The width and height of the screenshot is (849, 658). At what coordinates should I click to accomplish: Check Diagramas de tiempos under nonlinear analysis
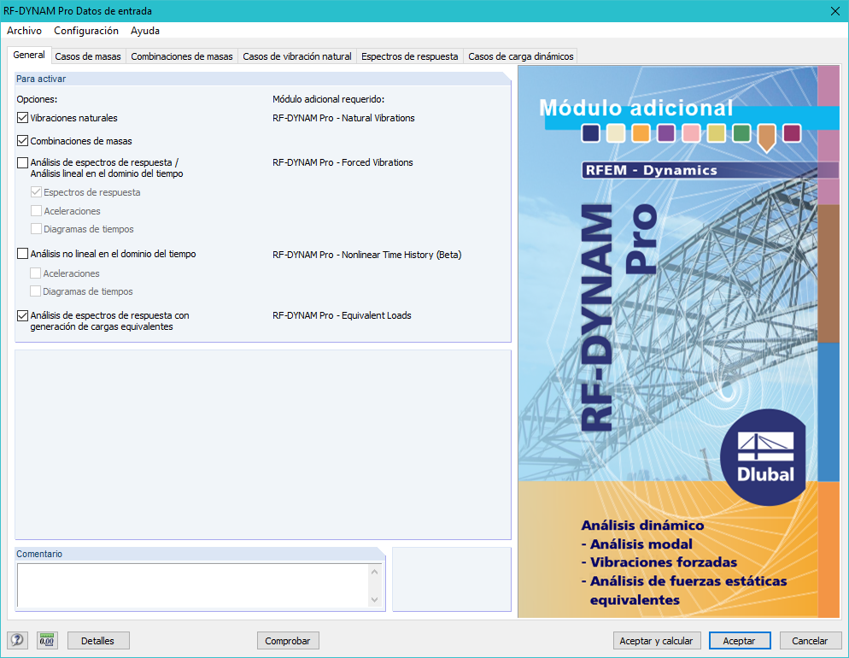point(36,291)
